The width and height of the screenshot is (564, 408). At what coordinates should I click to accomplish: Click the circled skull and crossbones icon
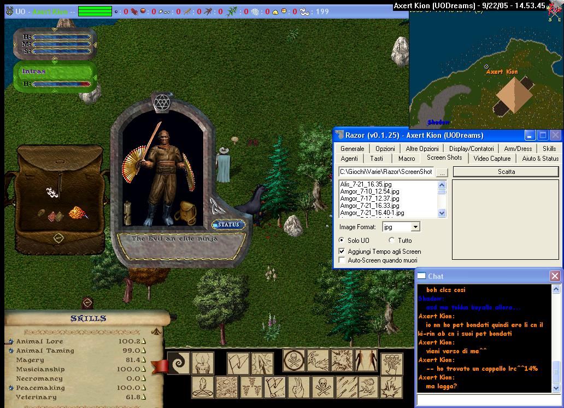pos(294,360)
